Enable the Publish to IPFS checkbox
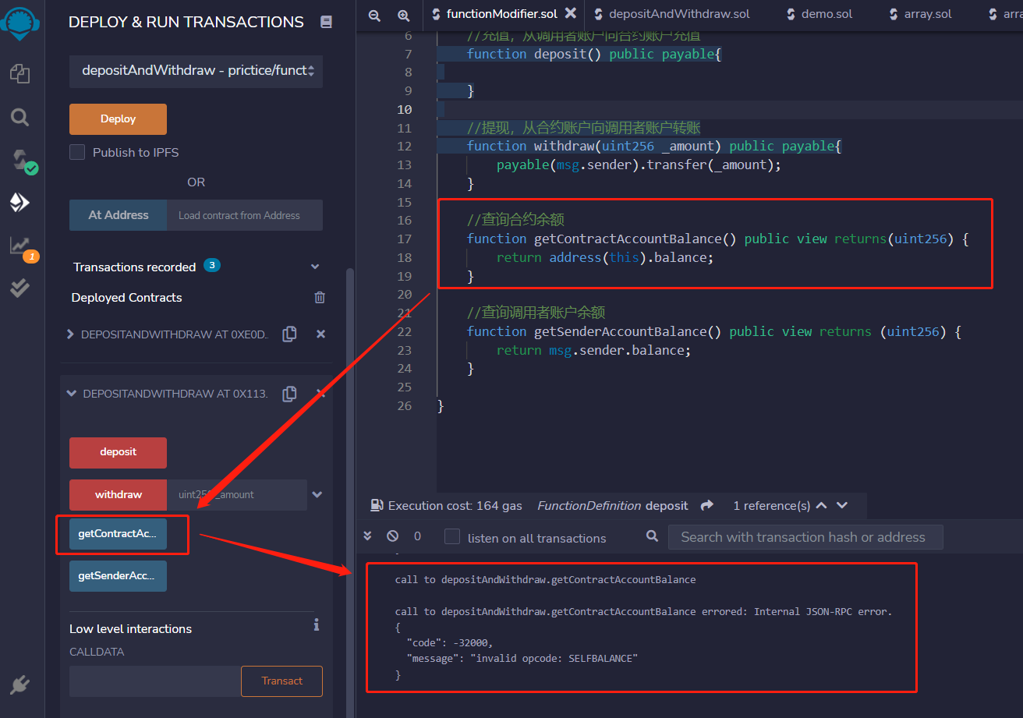 point(76,152)
